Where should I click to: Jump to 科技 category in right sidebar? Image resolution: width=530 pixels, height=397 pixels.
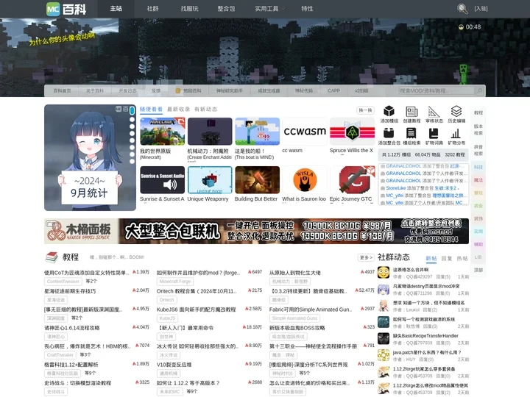click(x=478, y=167)
